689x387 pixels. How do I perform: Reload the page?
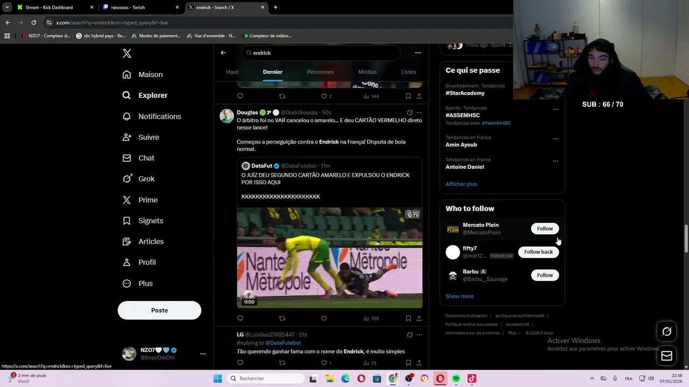pos(33,23)
